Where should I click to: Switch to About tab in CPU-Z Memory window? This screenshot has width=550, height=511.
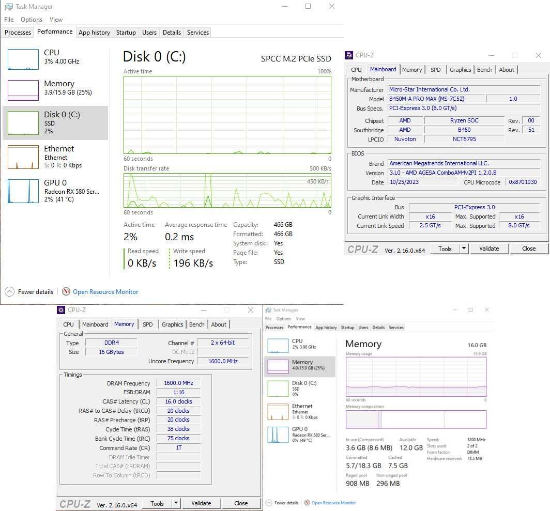(219, 324)
